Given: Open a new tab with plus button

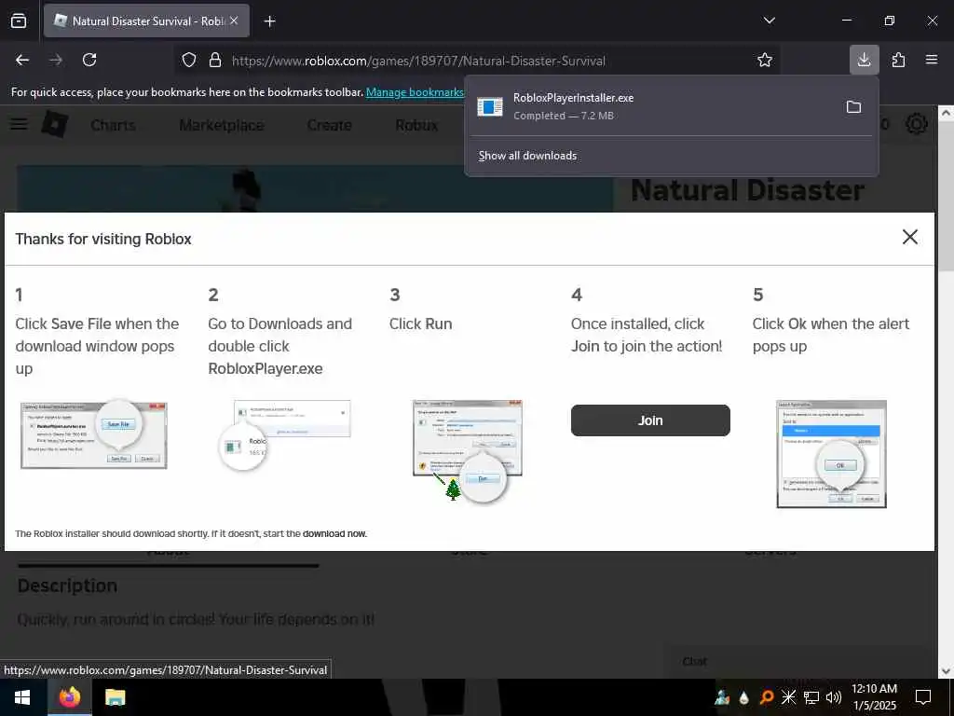Looking at the screenshot, I should click(x=270, y=21).
